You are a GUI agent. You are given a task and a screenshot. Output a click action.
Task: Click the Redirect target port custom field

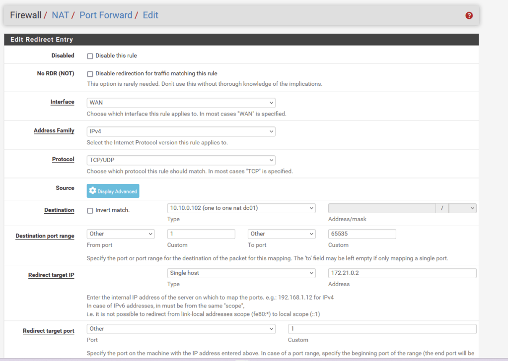click(x=382, y=329)
